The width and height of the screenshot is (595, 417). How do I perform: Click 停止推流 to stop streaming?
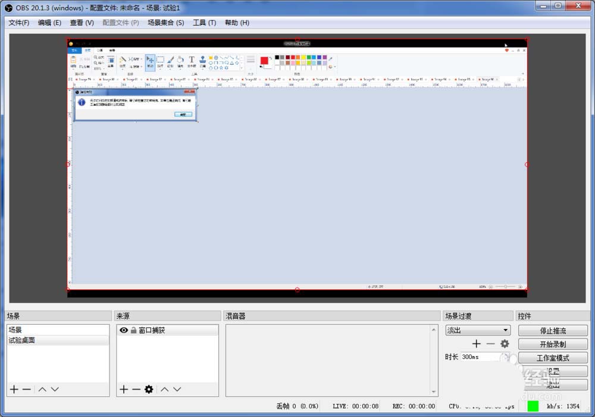pos(553,330)
